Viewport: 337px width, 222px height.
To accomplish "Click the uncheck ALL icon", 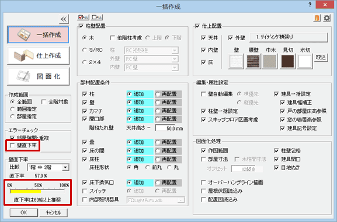I will pyautogui.click(x=97, y=17).
